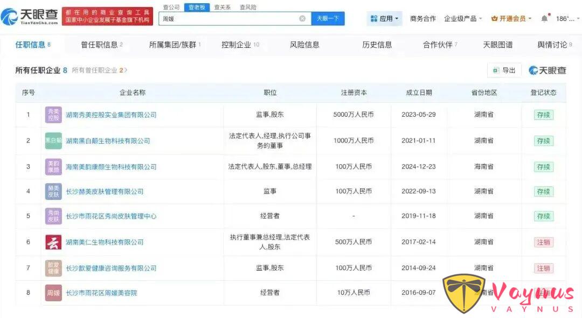Viewport: 582px width, 318px height.
Task: Click the export icon next to 导出
Action: [496, 70]
